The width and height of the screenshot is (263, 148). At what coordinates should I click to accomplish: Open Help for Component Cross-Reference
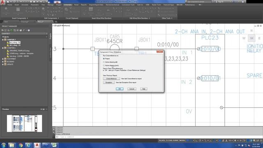pyautogui.click(x=143, y=89)
